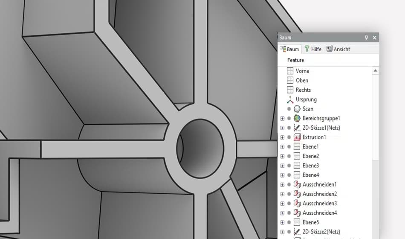Select the Oben label
This screenshot has height=239, width=405.
302,80
